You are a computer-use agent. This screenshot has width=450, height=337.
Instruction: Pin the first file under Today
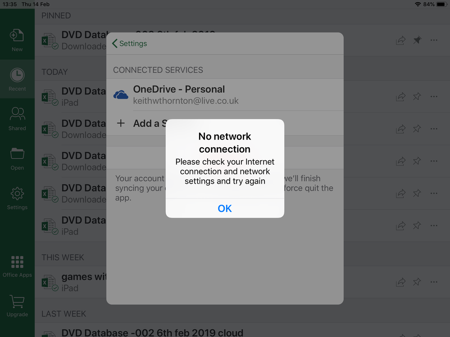click(x=417, y=97)
